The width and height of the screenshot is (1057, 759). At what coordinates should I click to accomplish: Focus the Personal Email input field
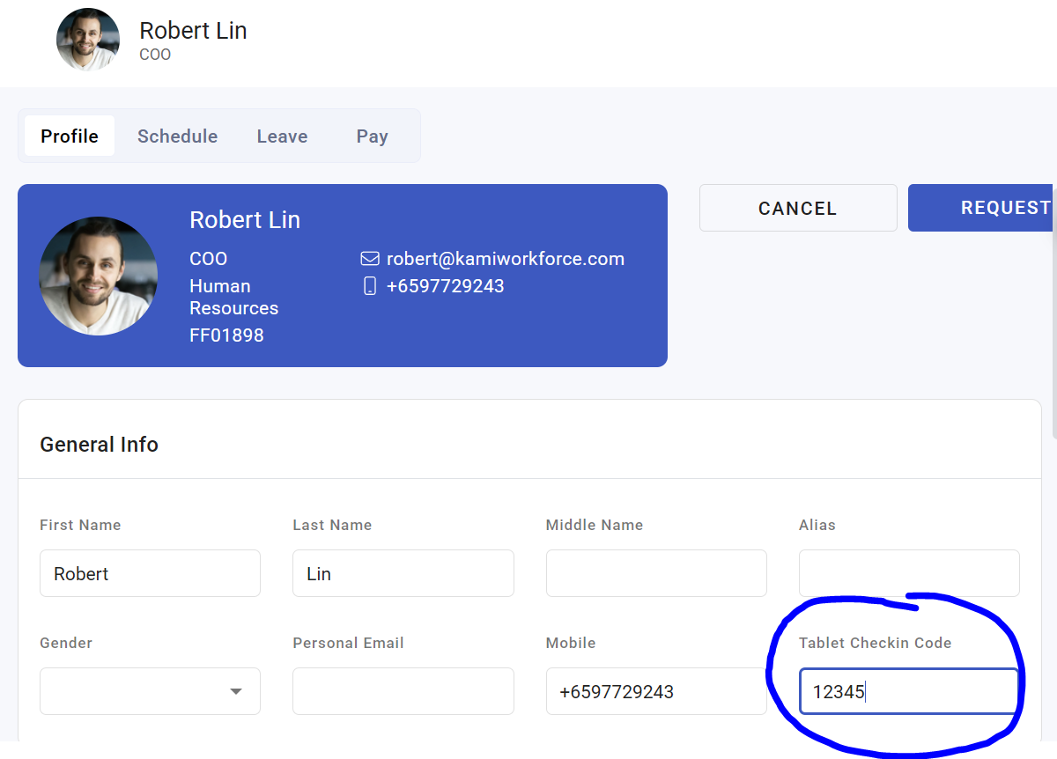click(403, 691)
